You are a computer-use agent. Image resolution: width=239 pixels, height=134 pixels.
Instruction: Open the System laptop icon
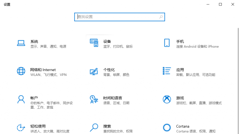tap(21, 43)
